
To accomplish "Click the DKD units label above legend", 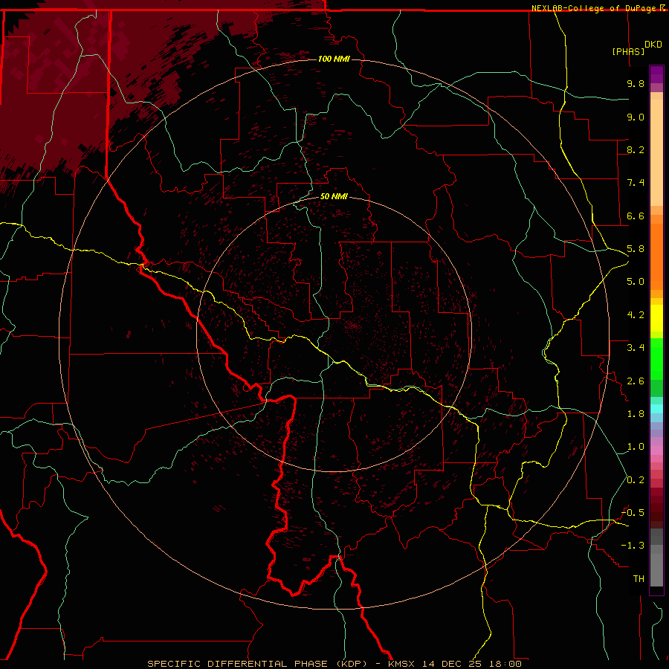I will click(x=653, y=45).
